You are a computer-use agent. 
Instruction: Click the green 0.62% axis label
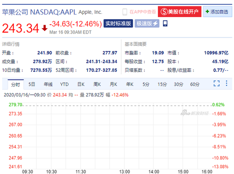pos(218,104)
